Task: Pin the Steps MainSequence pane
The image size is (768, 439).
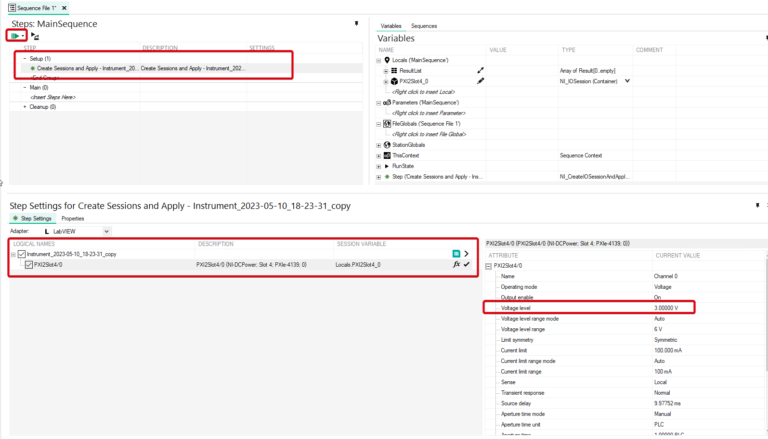Action: pyautogui.click(x=356, y=24)
